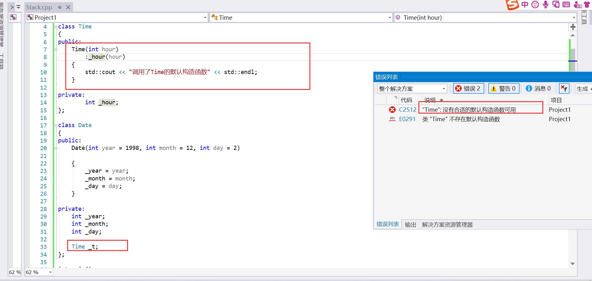Open Sogou cross-device input icon
The image size is (592, 281).
556,4
